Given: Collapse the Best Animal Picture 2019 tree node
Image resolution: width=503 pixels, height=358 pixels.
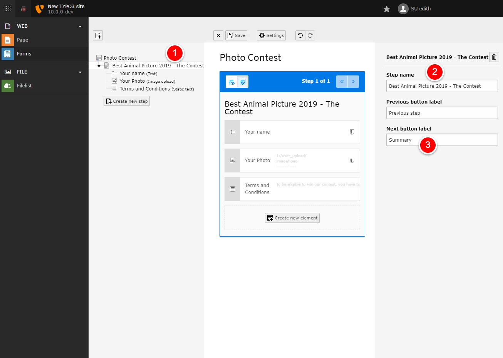Looking at the screenshot, I should [99, 65].
